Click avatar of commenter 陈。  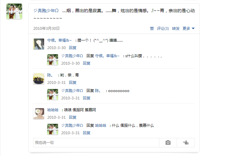[x=39, y=79]
